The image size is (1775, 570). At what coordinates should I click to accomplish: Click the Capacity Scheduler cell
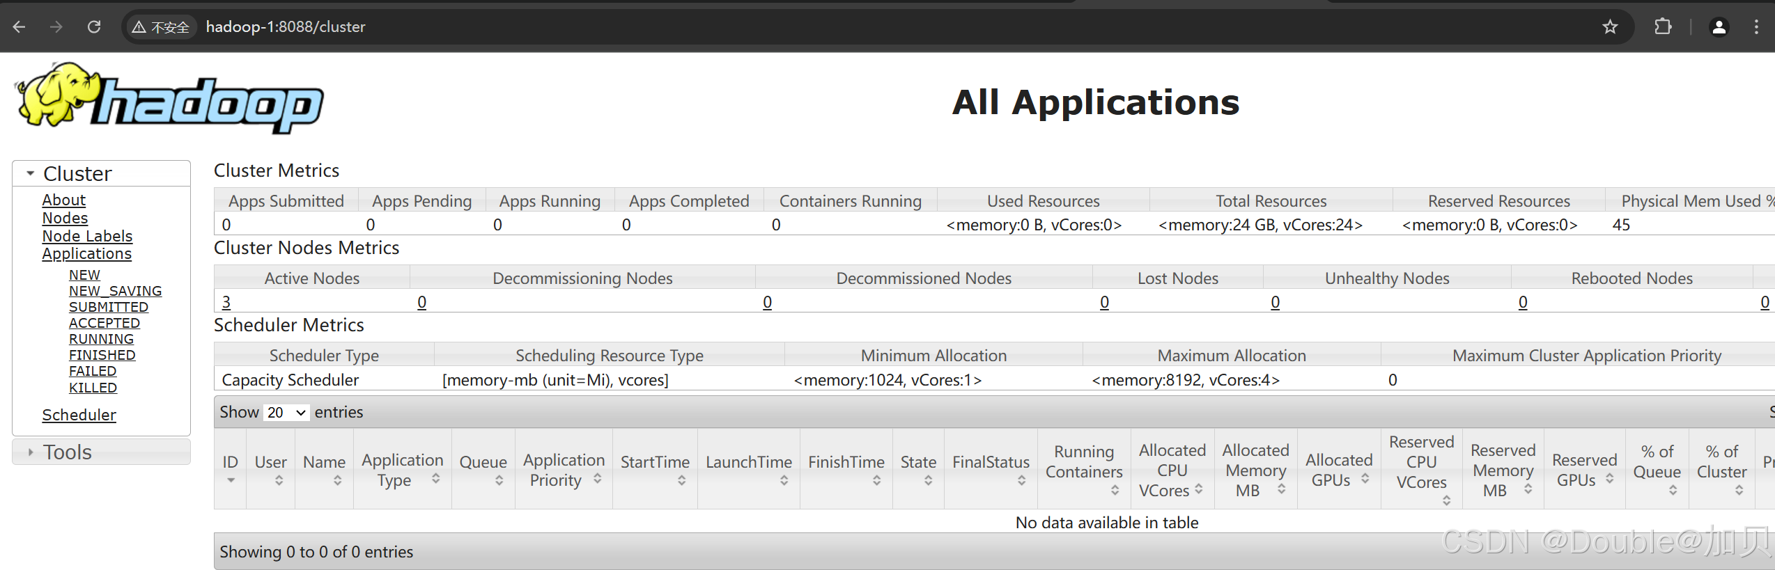click(x=290, y=380)
